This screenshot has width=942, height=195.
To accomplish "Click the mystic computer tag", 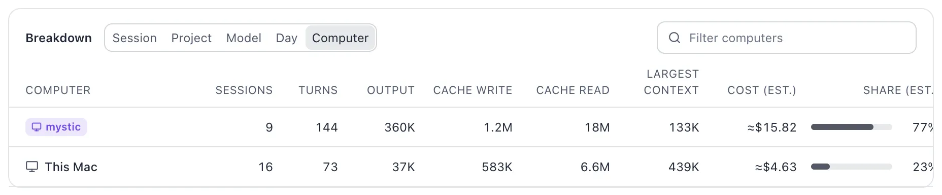I will coord(56,127).
